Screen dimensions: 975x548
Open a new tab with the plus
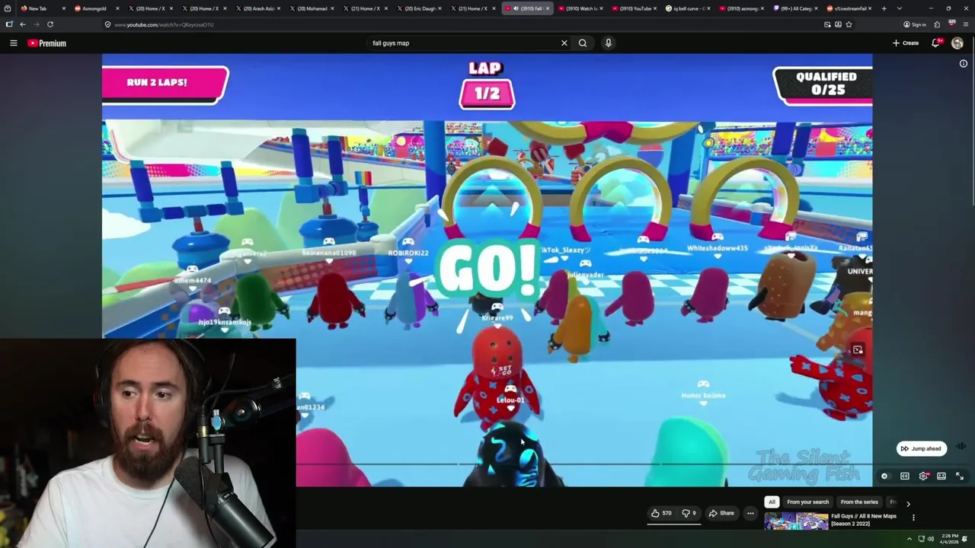coord(884,8)
